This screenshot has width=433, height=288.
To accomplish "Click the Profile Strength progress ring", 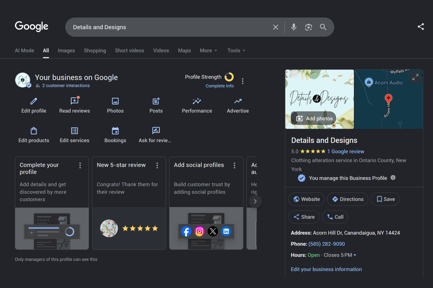I will pos(229,77).
